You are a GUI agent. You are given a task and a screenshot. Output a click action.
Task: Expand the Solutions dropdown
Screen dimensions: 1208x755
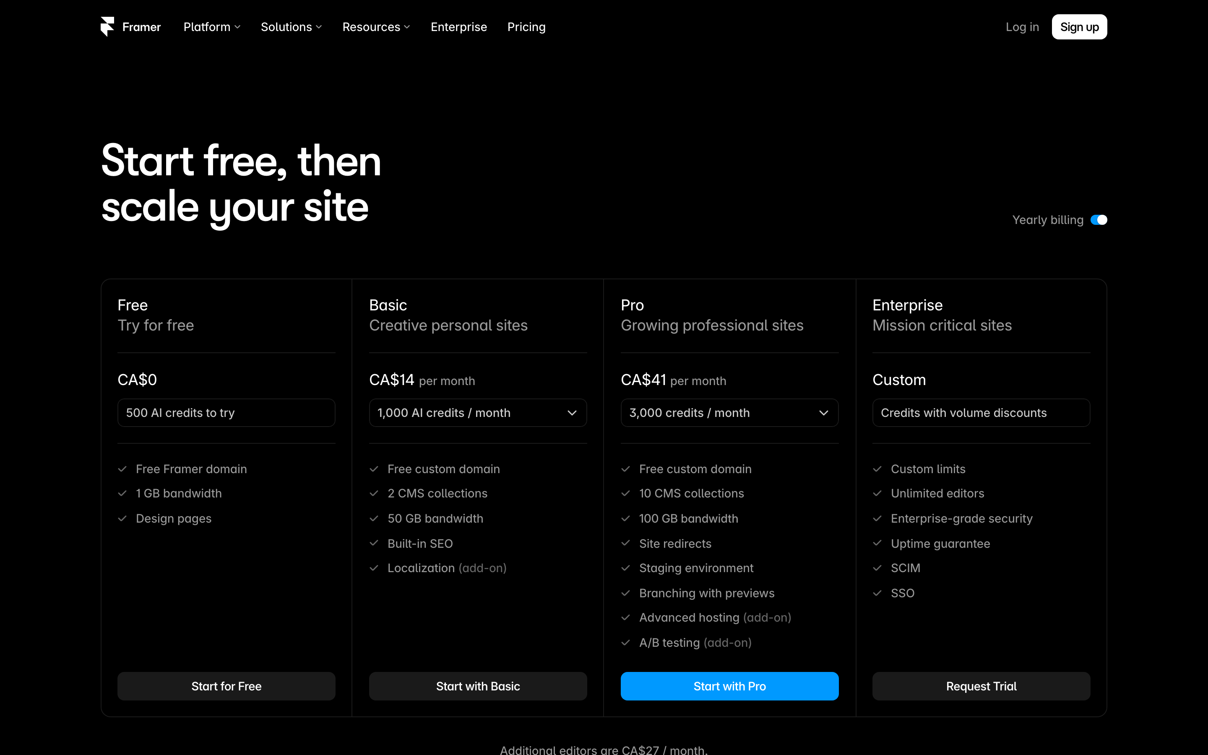click(291, 27)
